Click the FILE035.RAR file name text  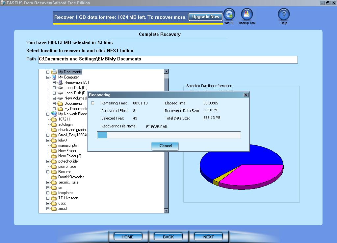(157, 127)
